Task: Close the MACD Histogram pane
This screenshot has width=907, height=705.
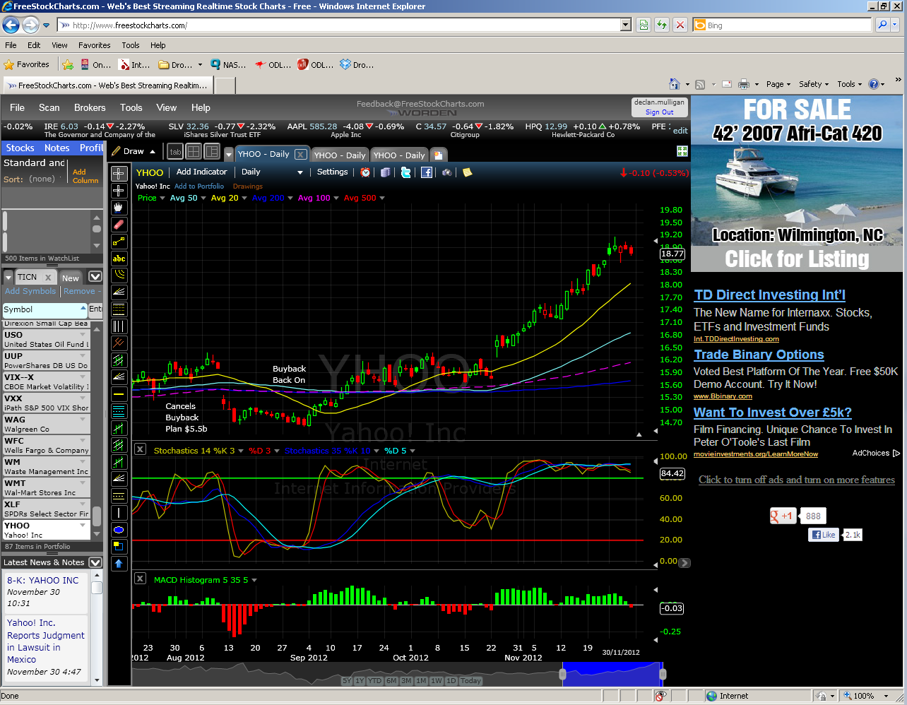Action: coord(140,579)
